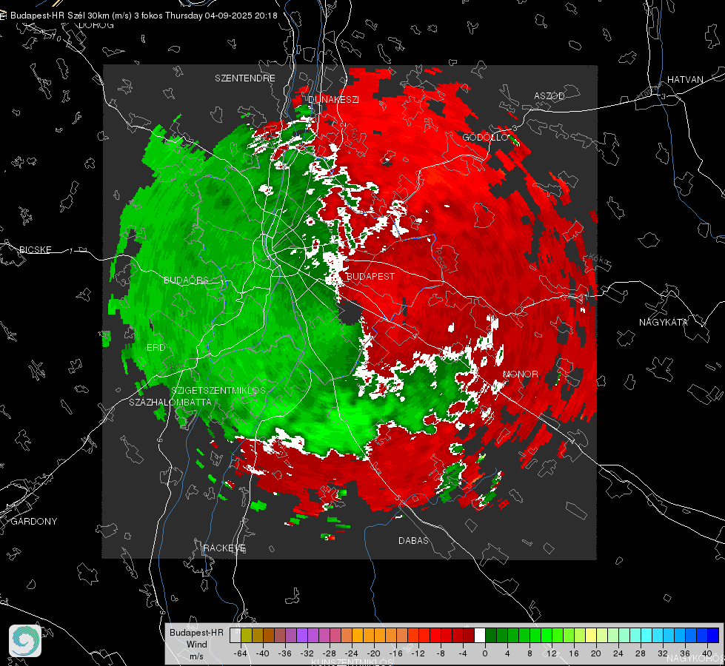Click the DUNAKESZI city label

[333, 99]
